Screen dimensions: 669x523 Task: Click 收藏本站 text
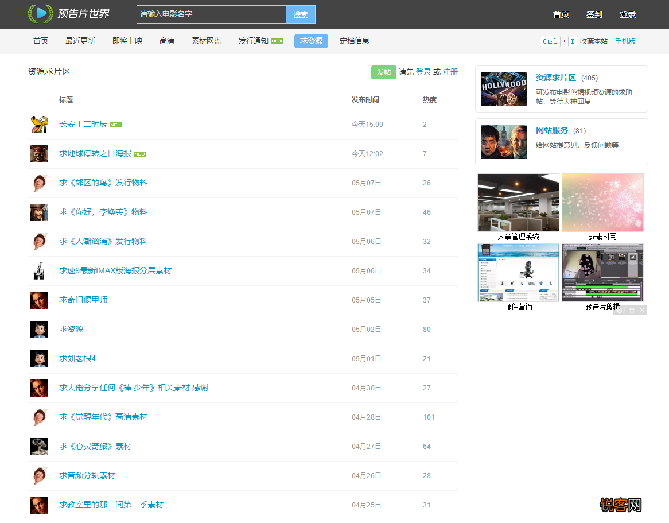(x=593, y=41)
